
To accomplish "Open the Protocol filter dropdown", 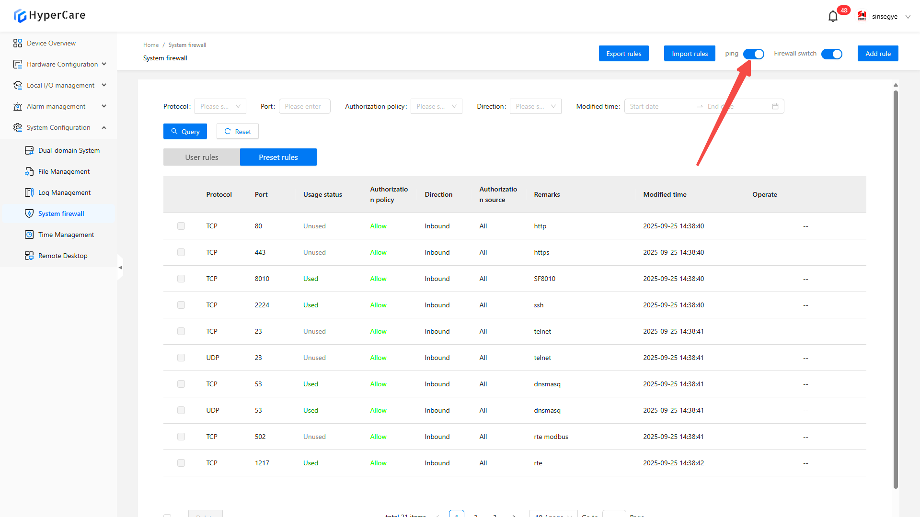I will click(220, 106).
